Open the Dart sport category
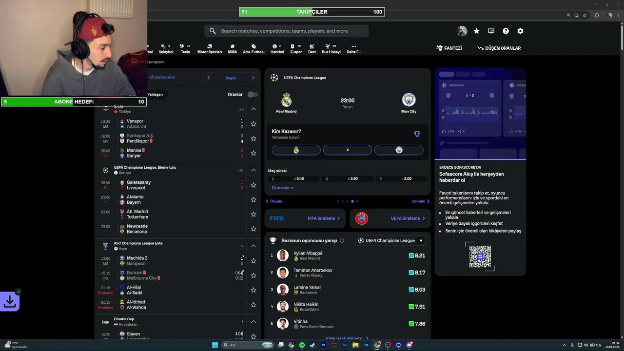The height and width of the screenshot is (351, 624). (x=312, y=49)
